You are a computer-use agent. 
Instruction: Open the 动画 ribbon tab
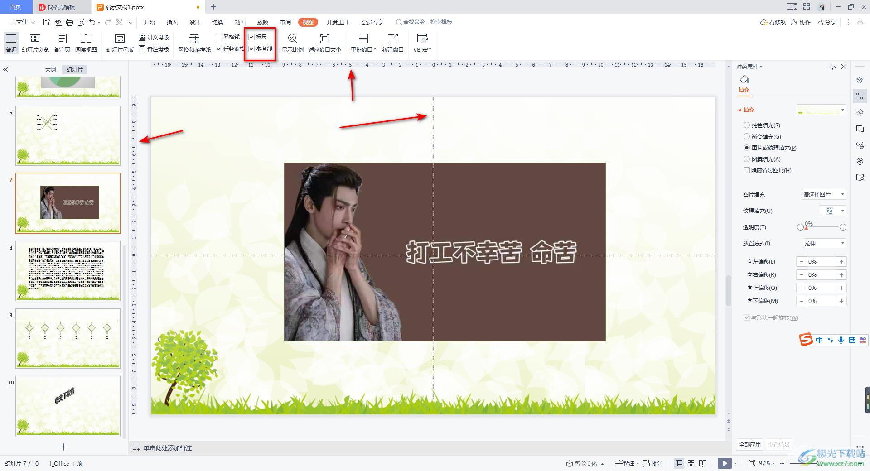coord(240,22)
